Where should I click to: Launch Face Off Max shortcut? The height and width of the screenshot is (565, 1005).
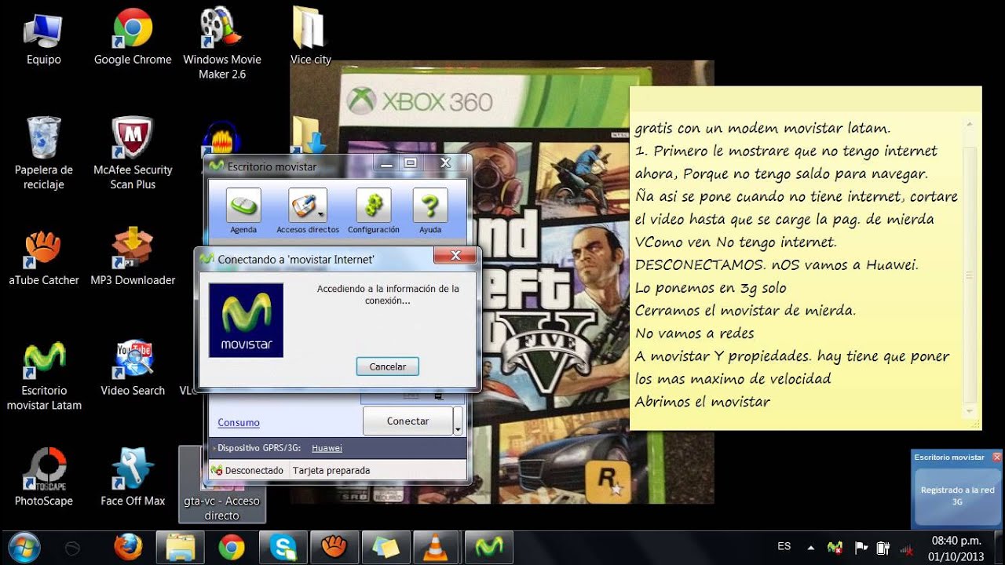click(x=133, y=477)
